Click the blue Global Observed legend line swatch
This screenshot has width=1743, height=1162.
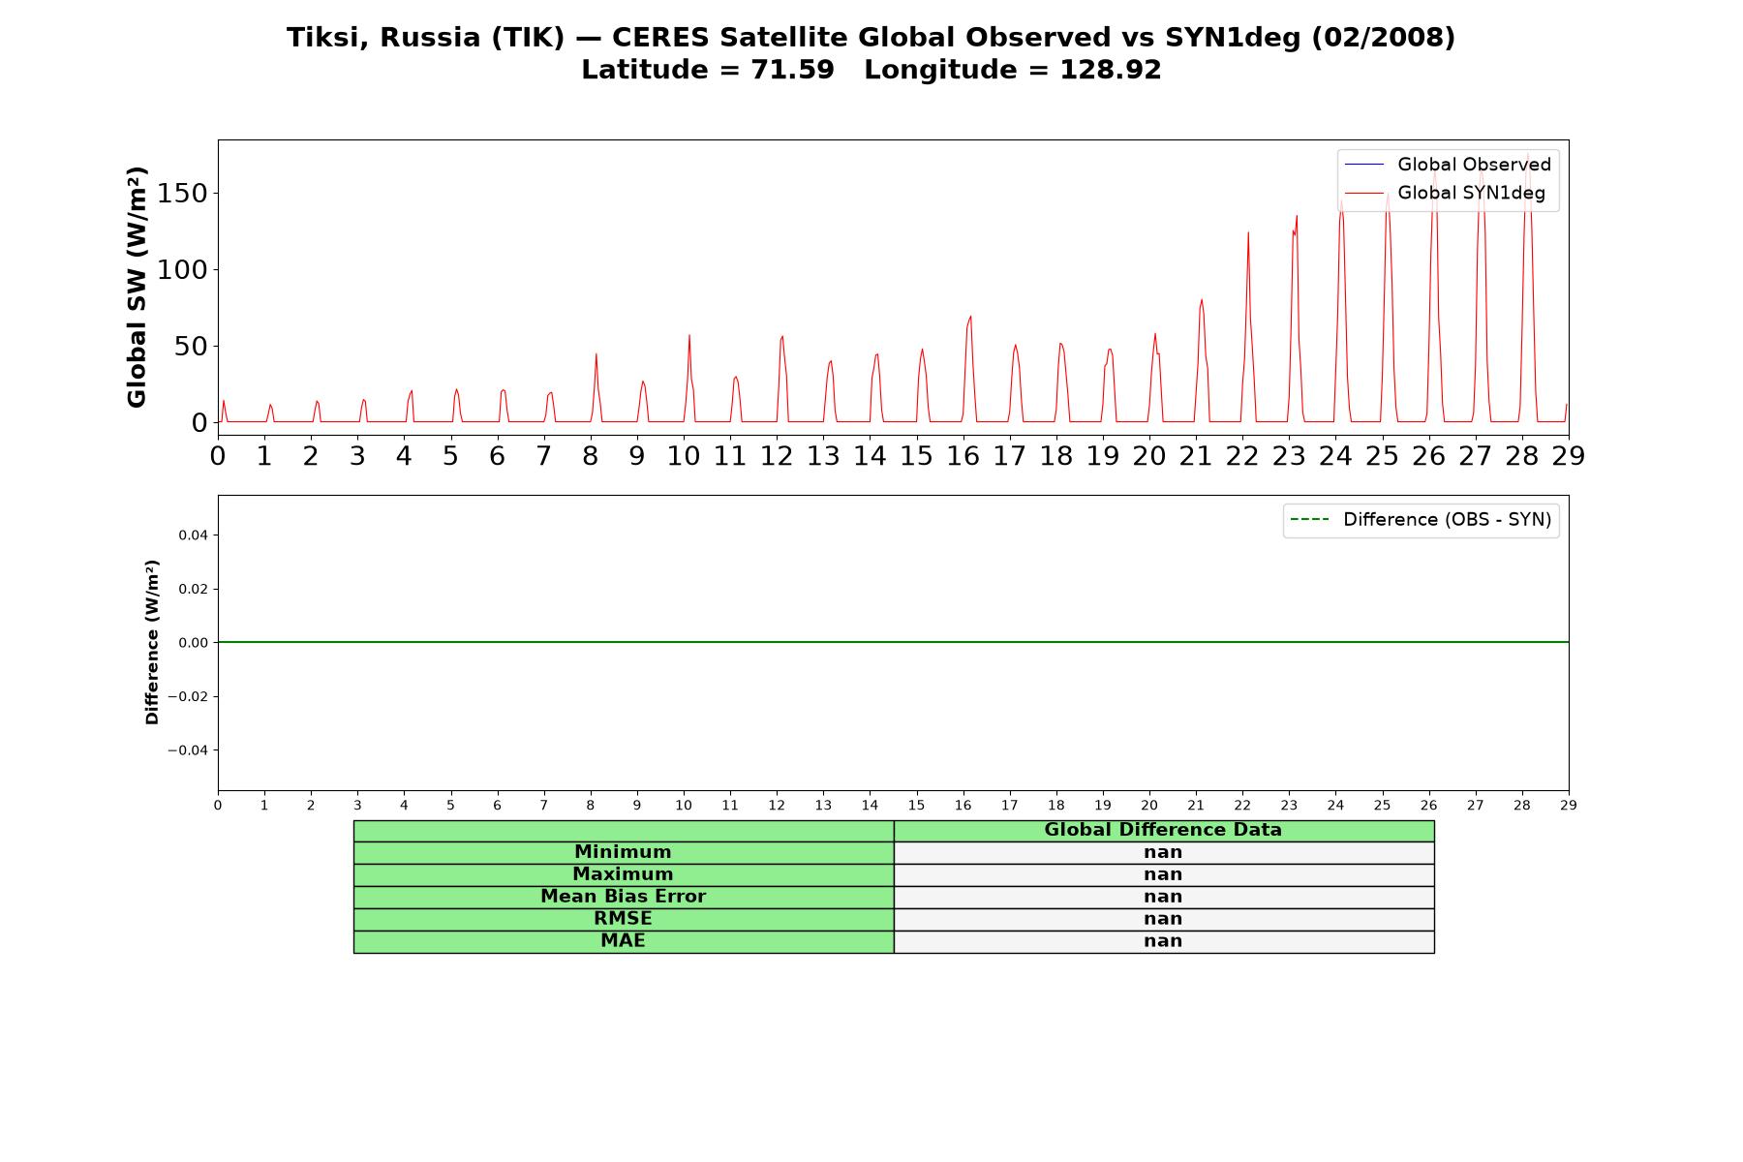tap(1364, 166)
